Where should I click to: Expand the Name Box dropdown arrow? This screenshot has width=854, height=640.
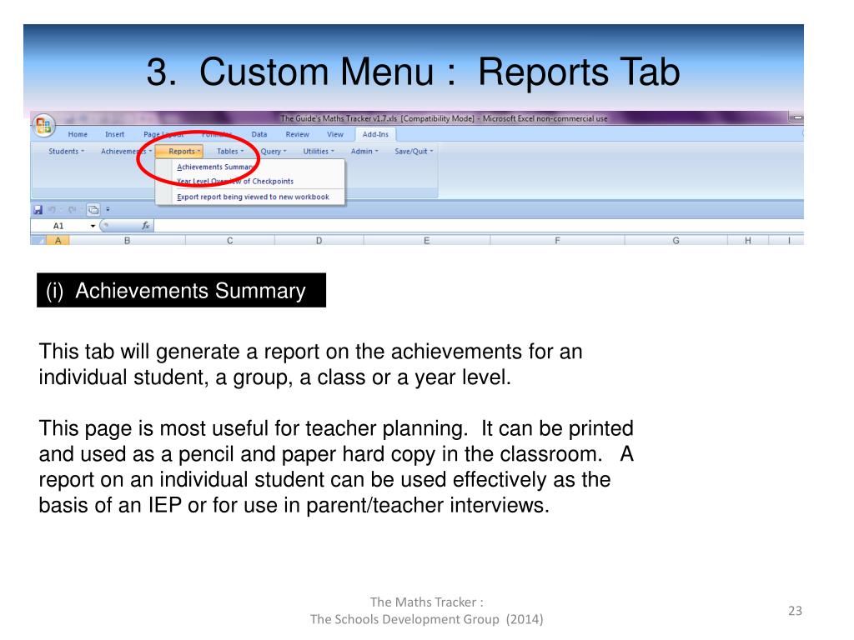pyautogui.click(x=93, y=226)
